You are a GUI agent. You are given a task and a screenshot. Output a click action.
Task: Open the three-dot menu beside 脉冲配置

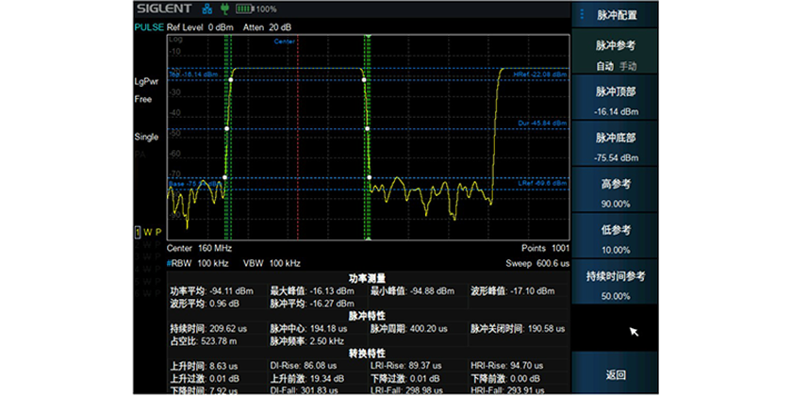[582, 14]
